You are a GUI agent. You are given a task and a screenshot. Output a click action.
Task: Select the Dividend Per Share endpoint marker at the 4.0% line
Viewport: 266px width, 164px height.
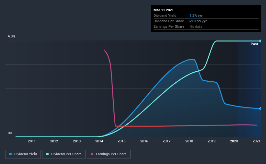[x=260, y=41]
